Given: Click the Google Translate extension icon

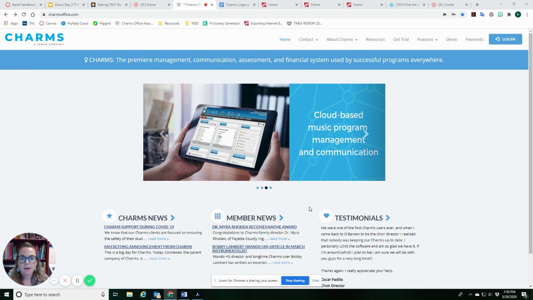Looking at the screenshot, I should pos(482,14).
